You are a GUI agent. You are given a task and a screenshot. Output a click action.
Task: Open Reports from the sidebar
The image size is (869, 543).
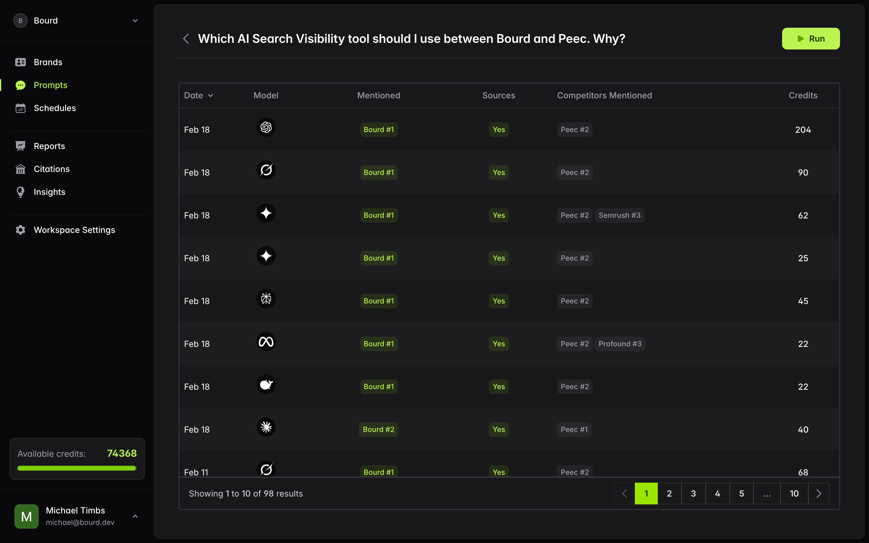coord(49,146)
